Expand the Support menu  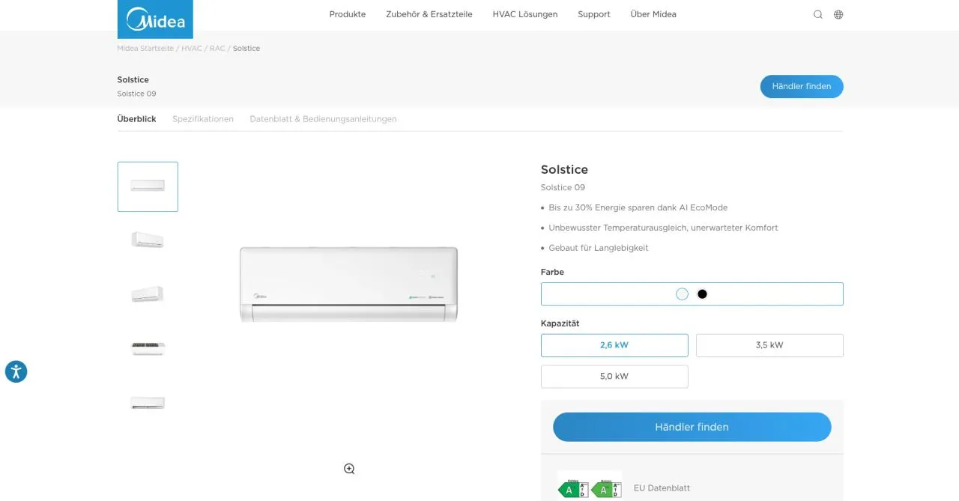[x=594, y=14]
